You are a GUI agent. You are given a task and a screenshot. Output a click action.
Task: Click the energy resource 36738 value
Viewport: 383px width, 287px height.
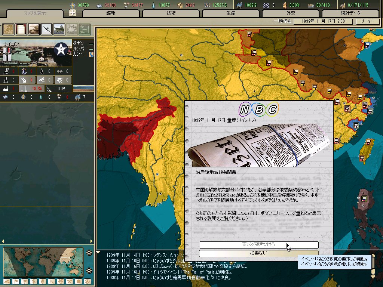83,5
